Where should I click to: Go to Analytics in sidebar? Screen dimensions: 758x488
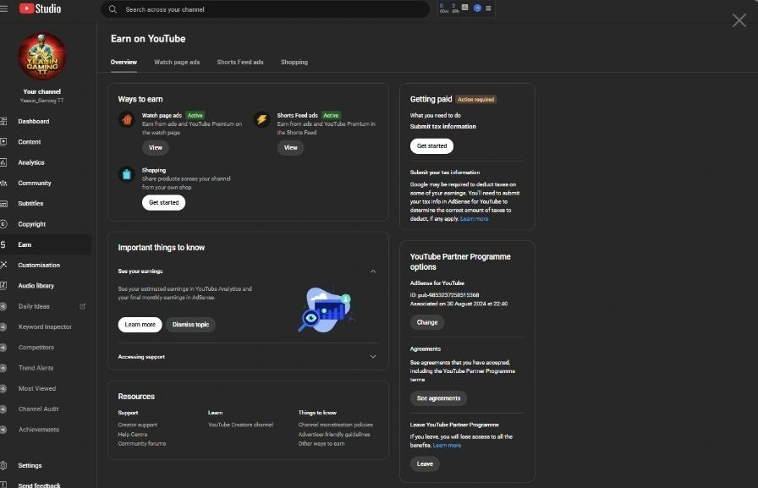coord(31,162)
